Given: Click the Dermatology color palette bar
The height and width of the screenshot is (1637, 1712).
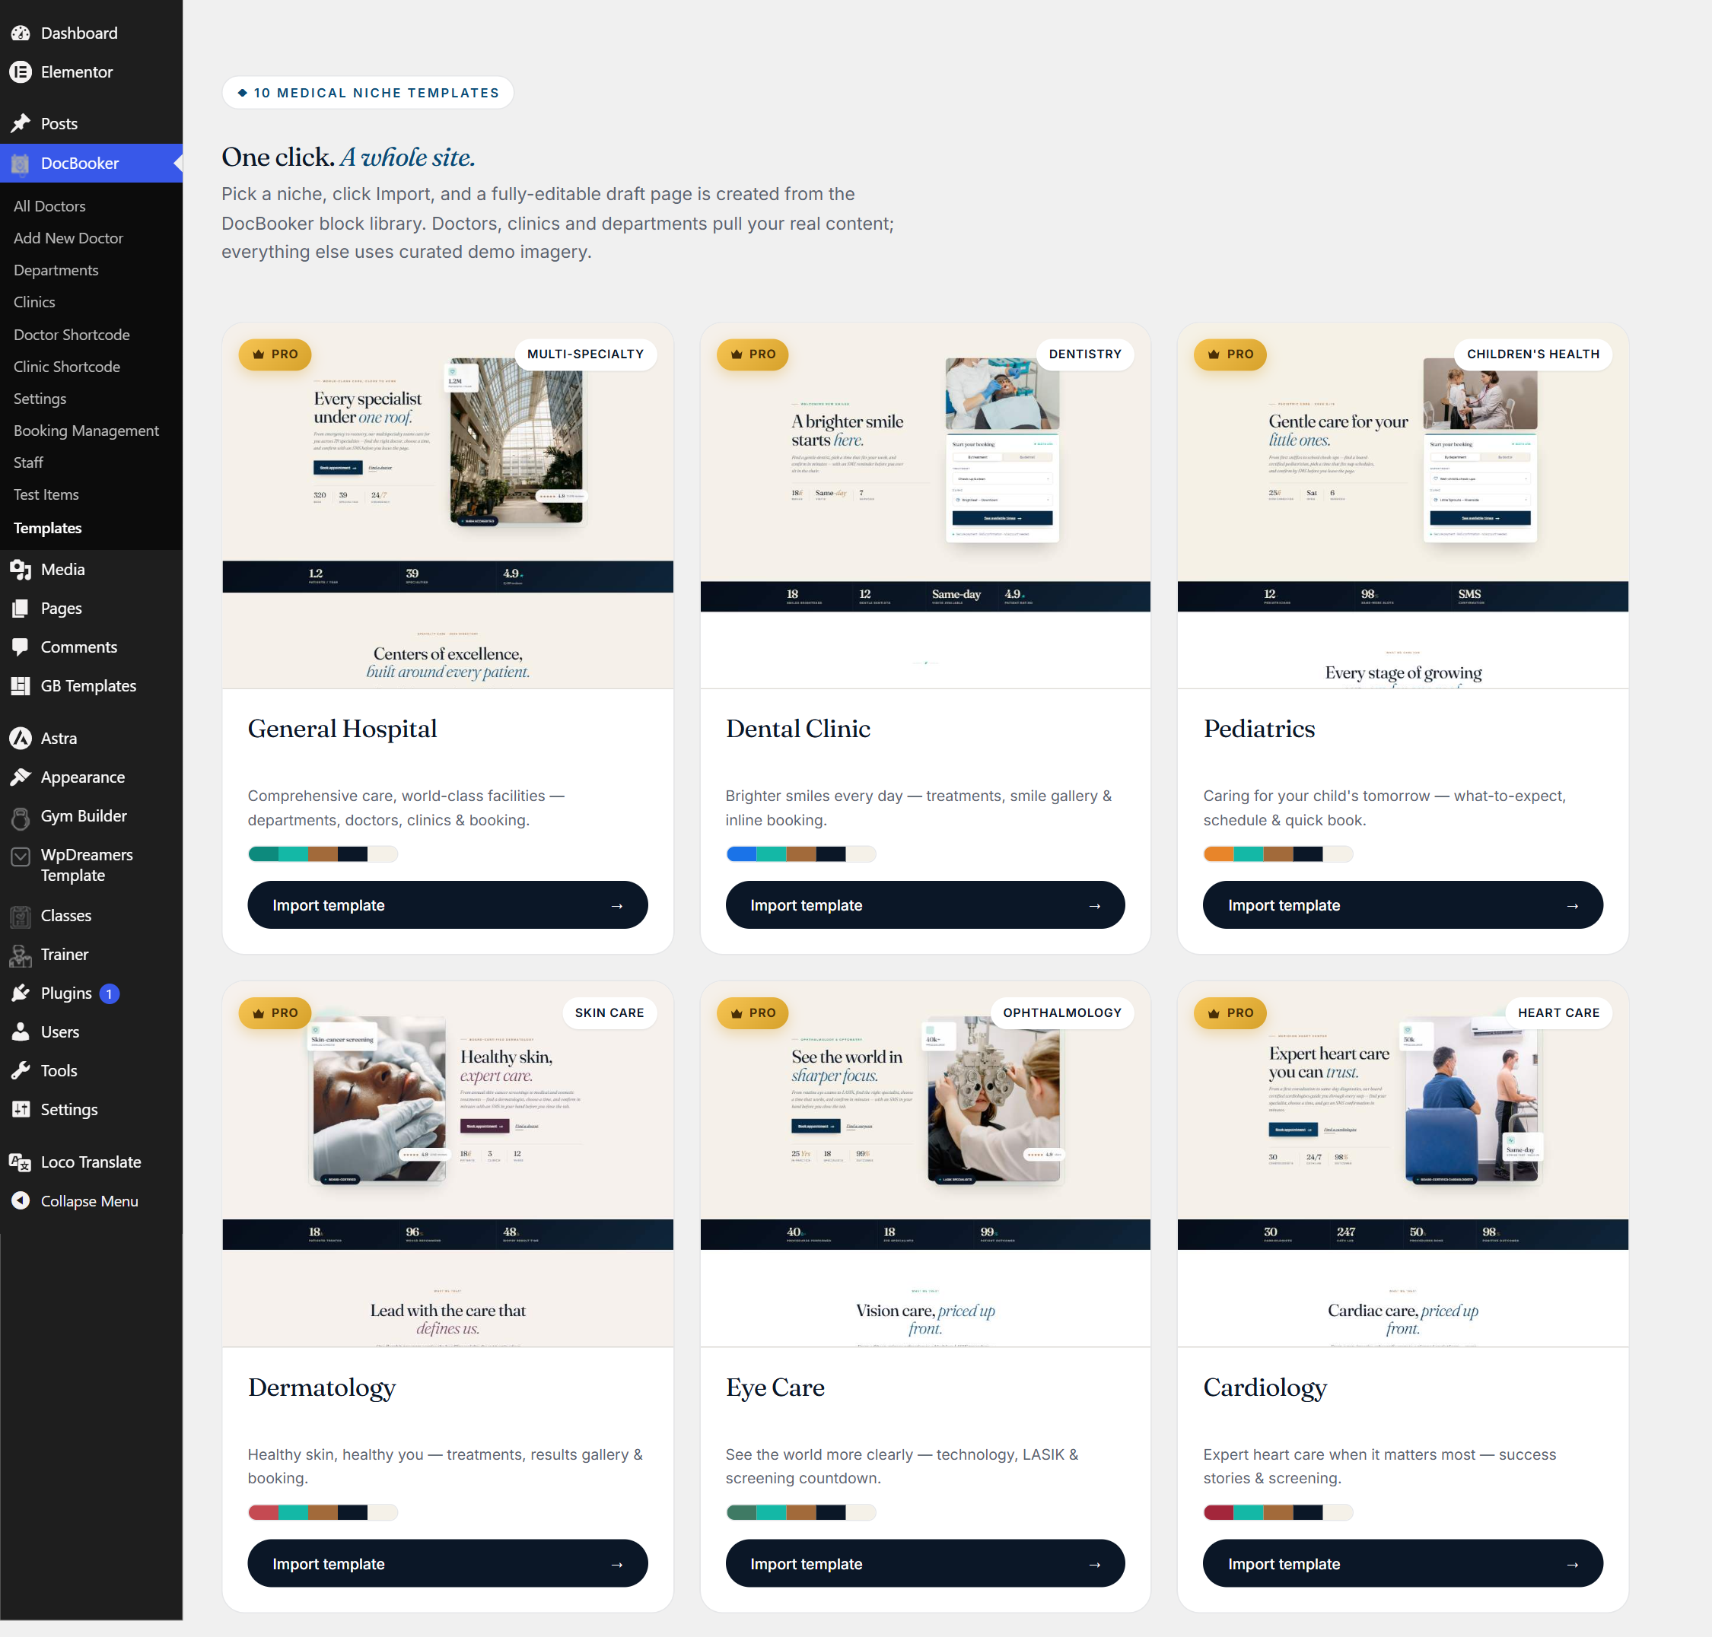Looking at the screenshot, I should point(323,1513).
